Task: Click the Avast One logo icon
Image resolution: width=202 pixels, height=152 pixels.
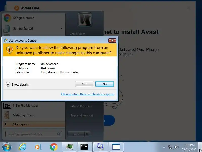Action: click(16, 8)
